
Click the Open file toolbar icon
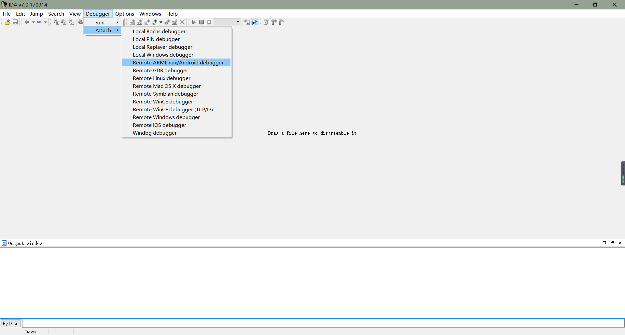7,22
